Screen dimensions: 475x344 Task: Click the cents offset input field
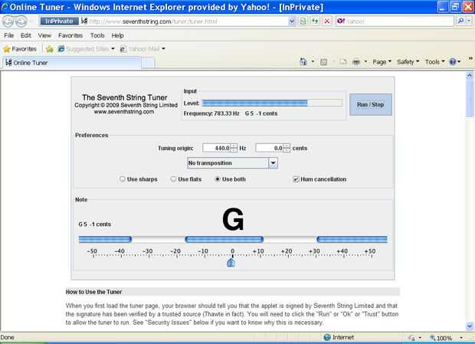(x=270, y=148)
